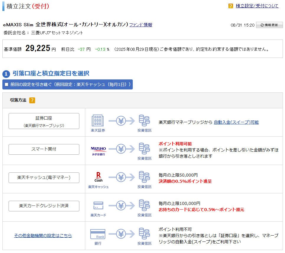Open the ファンド情報 link
Screen dimensions: 285x253
(141, 25)
